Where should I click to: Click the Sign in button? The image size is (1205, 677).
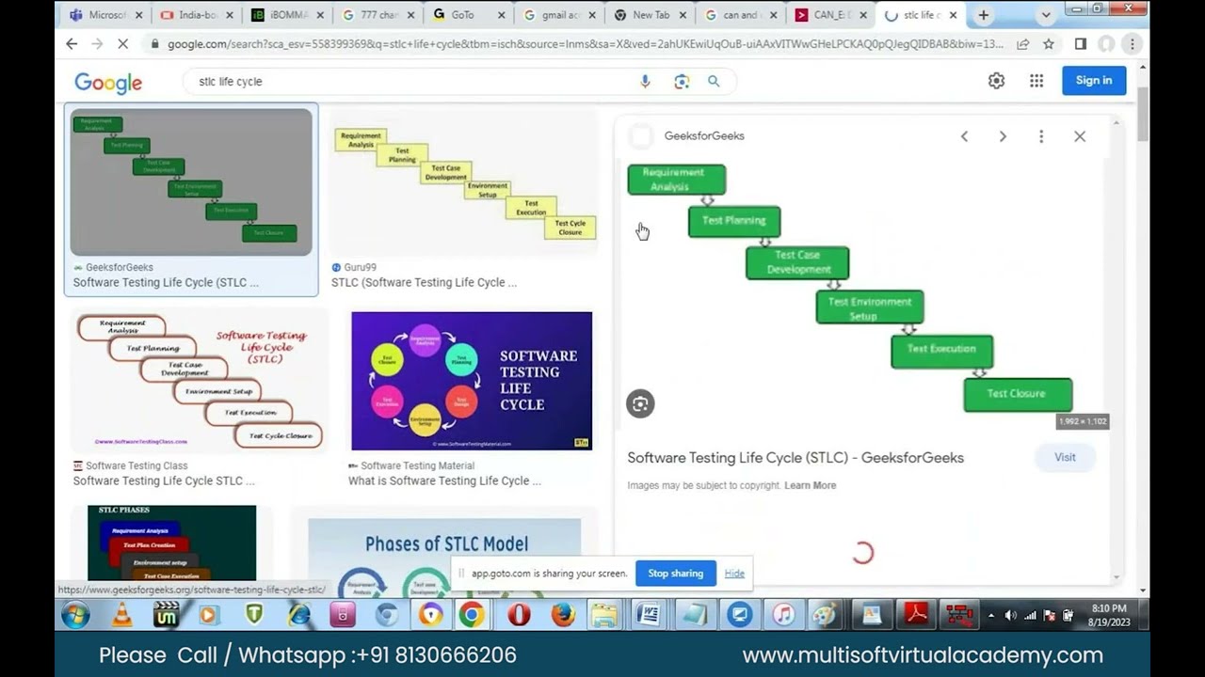1094,81
